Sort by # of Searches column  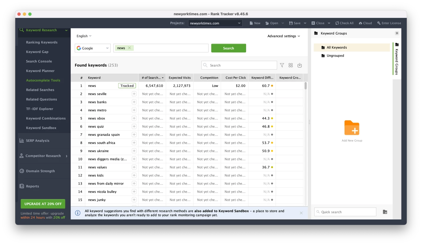click(152, 77)
